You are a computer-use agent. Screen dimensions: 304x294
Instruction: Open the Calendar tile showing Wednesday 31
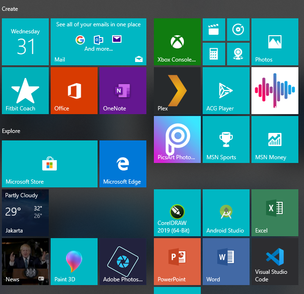click(25, 42)
